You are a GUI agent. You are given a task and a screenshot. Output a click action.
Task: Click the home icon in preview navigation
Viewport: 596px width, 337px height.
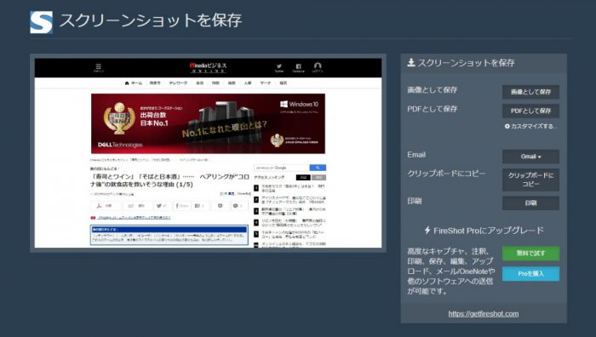pos(127,83)
